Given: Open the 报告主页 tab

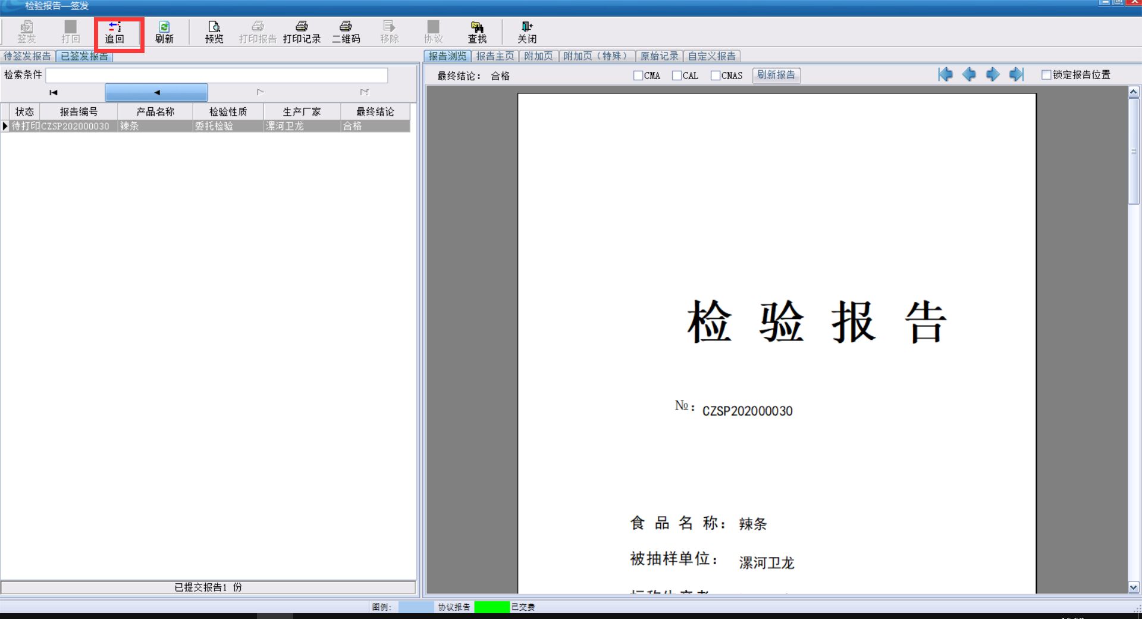Looking at the screenshot, I should [x=495, y=56].
